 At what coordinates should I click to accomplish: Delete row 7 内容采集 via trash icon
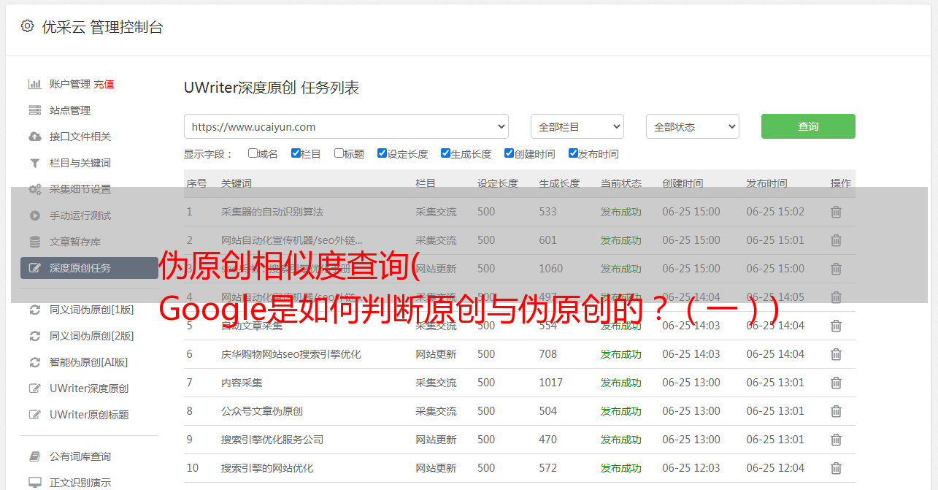click(x=836, y=383)
